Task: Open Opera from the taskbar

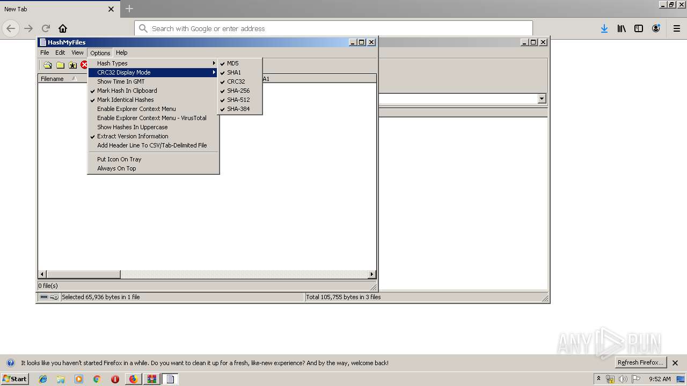Action: 115,379
